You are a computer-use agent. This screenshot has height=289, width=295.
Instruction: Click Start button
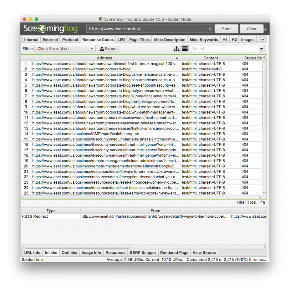coord(226,29)
